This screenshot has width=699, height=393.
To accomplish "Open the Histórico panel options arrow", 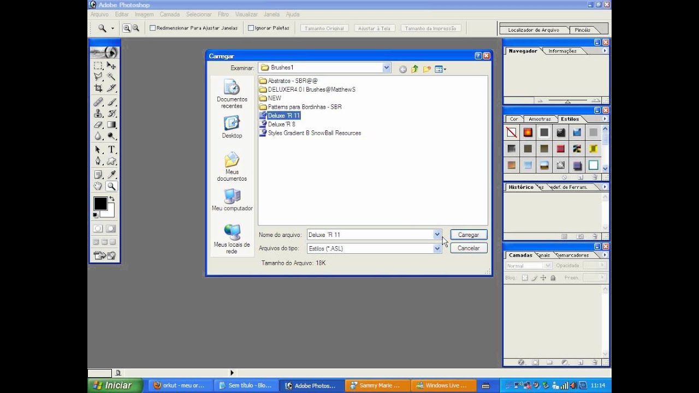I will 605,187.
